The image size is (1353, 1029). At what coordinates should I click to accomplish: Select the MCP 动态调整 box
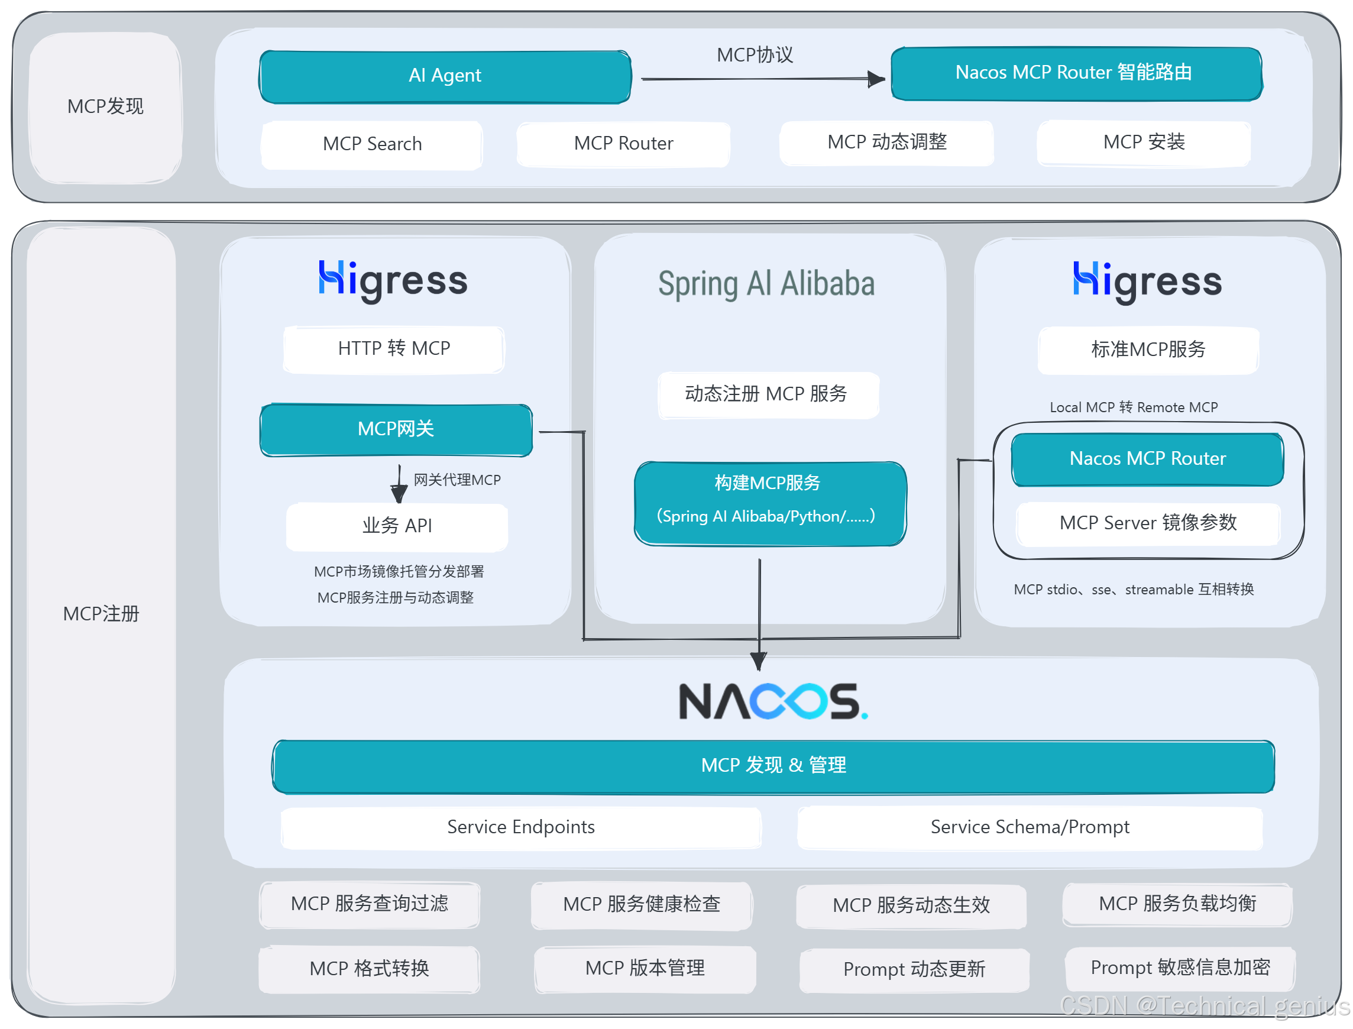[886, 143]
